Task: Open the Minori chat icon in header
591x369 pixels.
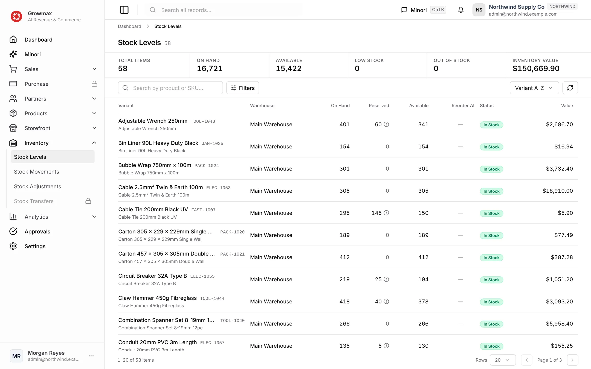Action: [x=404, y=10]
